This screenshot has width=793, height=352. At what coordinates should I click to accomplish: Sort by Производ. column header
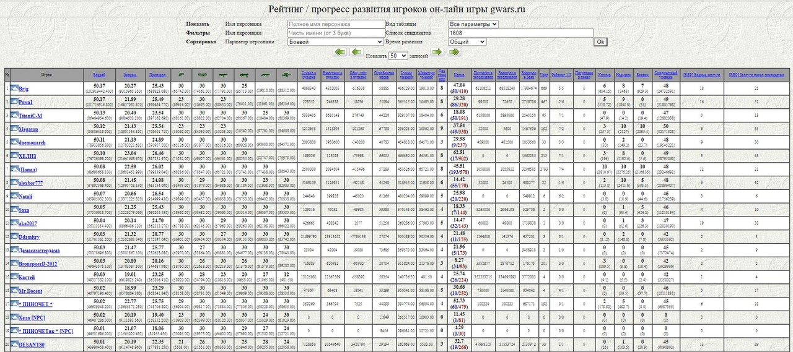[158, 74]
